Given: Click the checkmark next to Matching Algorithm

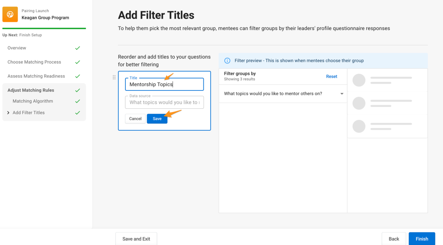Looking at the screenshot, I should pos(77,101).
